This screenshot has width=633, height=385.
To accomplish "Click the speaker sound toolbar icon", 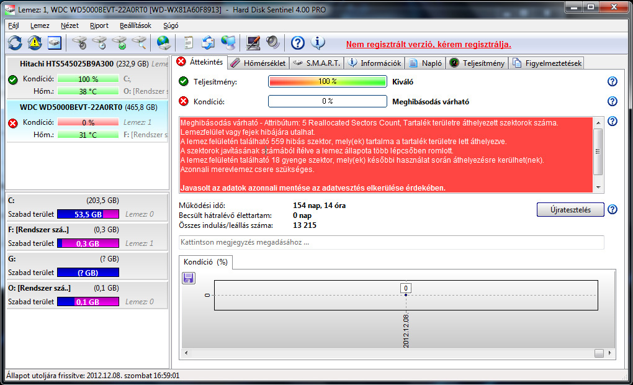I will 273,43.
